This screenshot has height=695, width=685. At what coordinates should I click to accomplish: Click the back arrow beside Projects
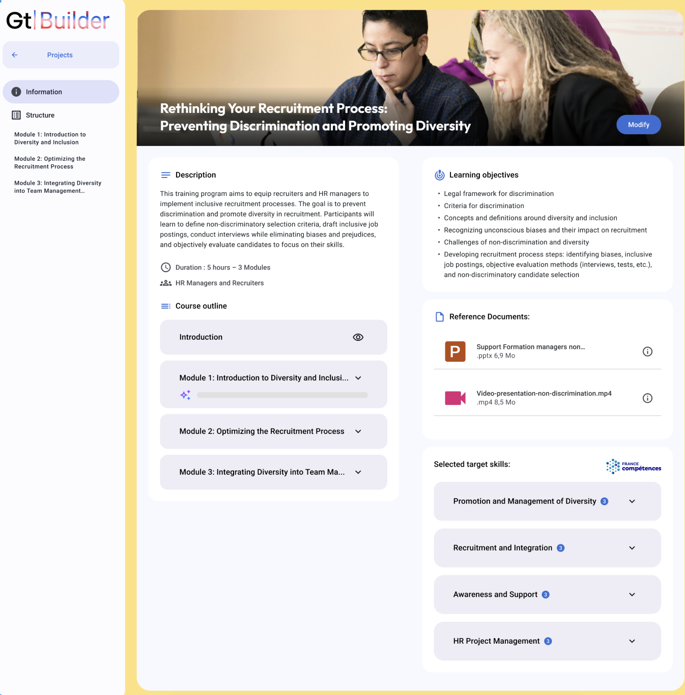(x=15, y=55)
